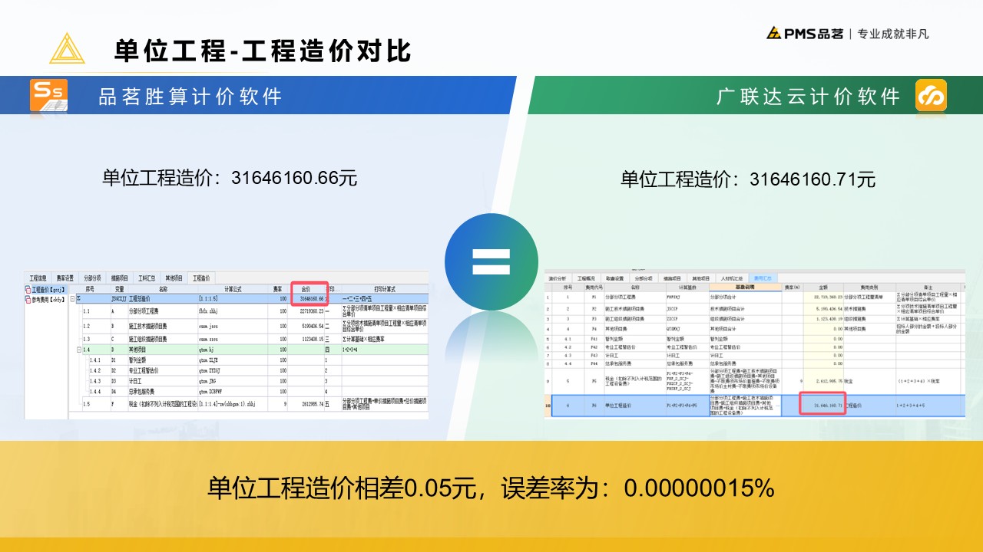Click amount 22,719,360.23 in 广联达 table
This screenshot has height=552, width=983.
tap(823, 297)
